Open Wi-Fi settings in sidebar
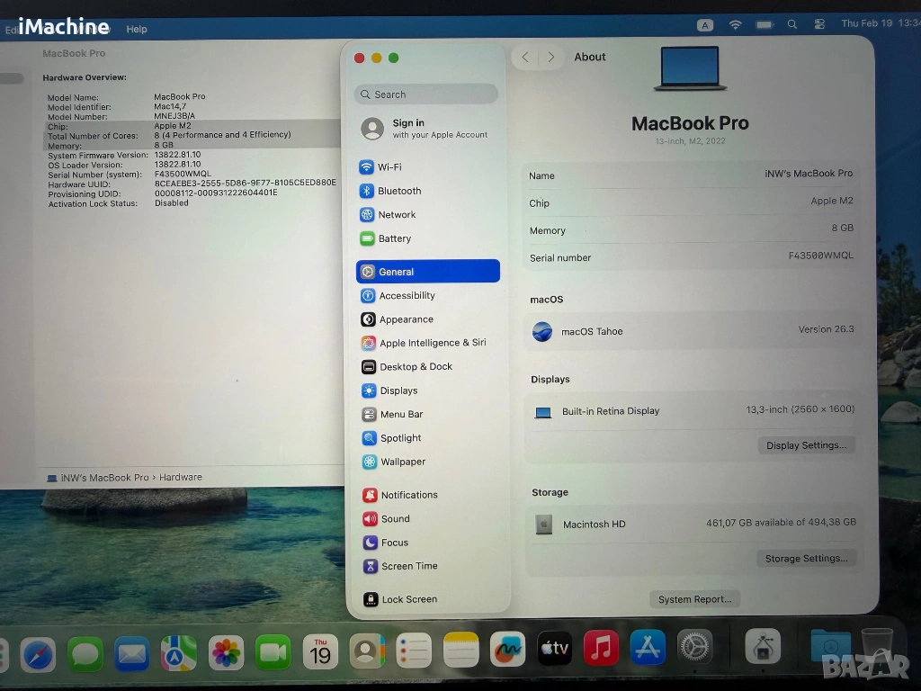This screenshot has height=691, width=921. pos(389,167)
